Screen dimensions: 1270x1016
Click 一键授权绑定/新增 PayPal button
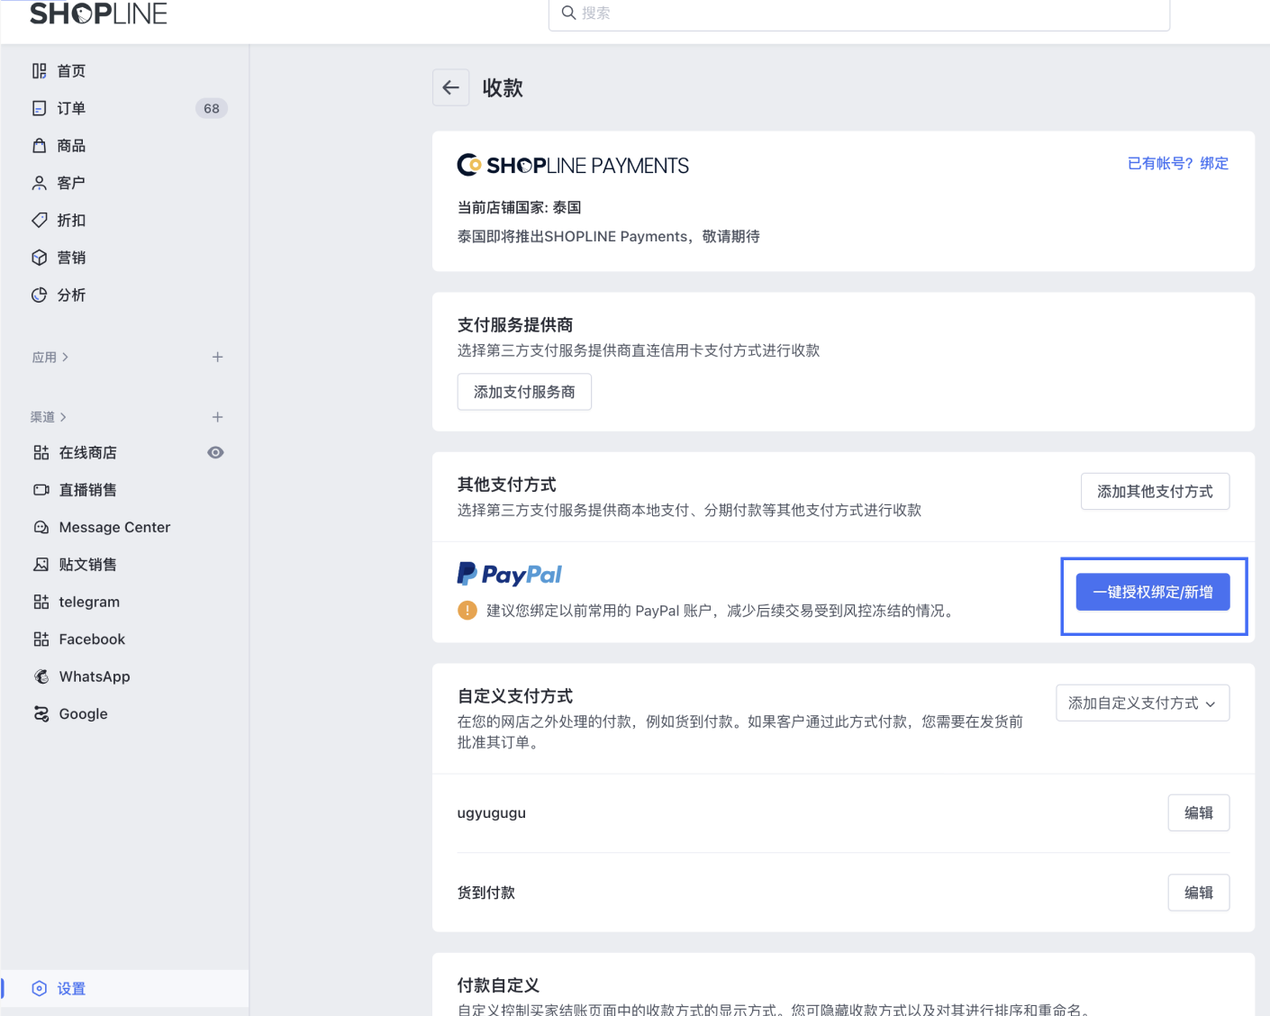[1152, 593]
